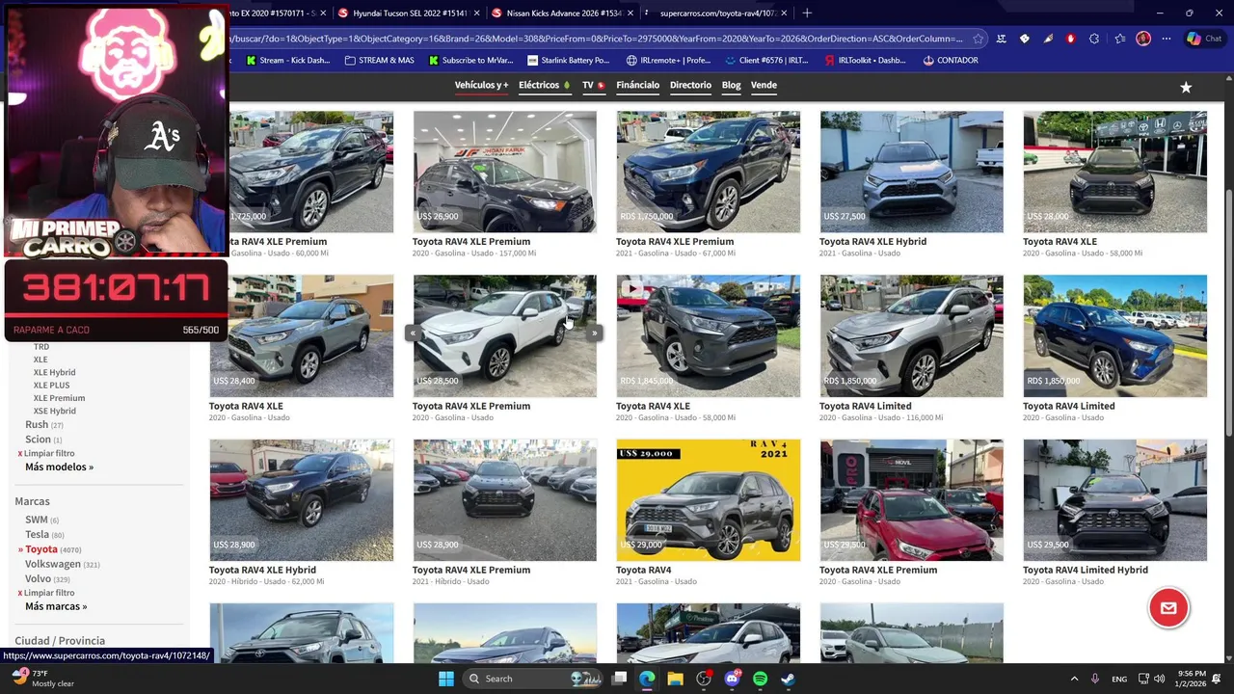Open the STREAM & MAS bookmarks folder
The image size is (1234, 694).
(378, 60)
